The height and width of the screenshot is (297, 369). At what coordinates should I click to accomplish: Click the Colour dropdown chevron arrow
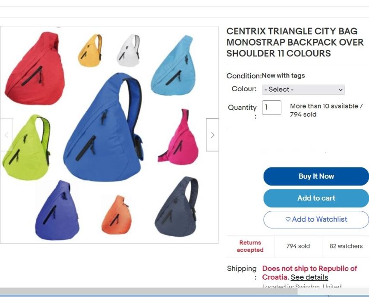[340, 90]
